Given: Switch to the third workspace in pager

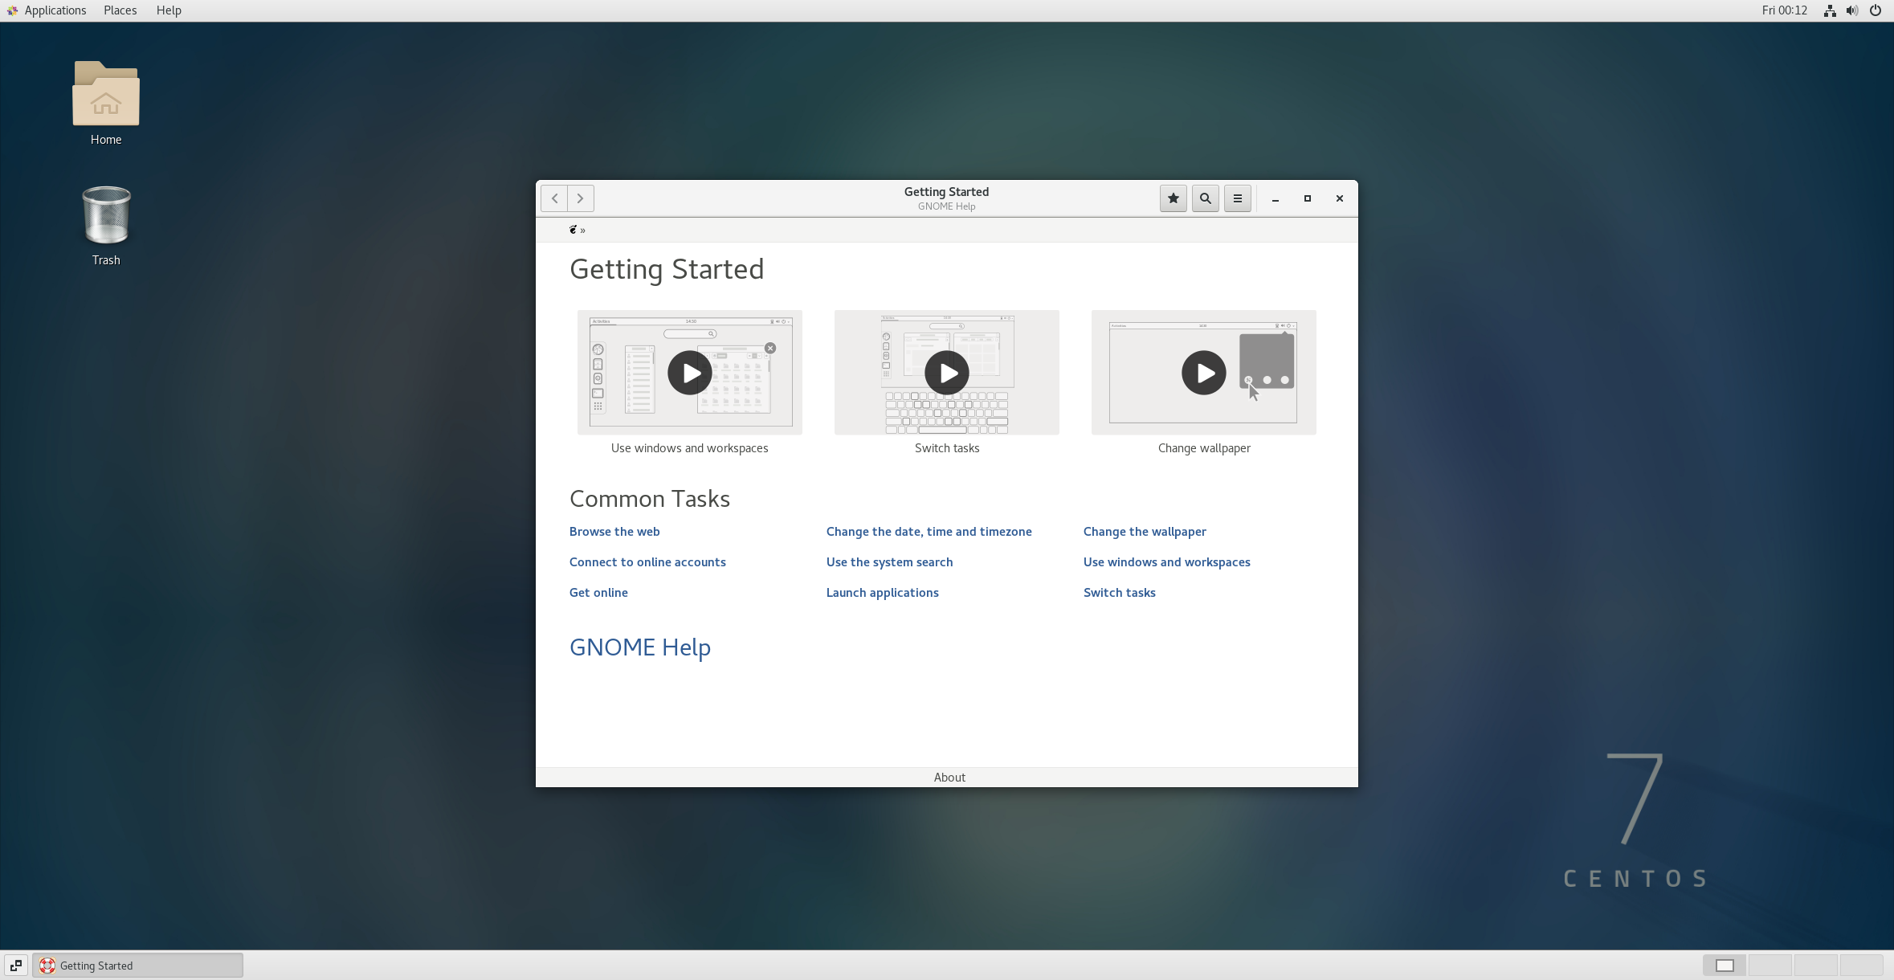Looking at the screenshot, I should point(1816,966).
